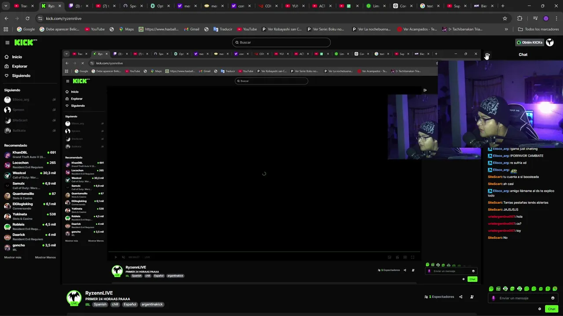
Task: Click the chill tag
Action: pos(115,304)
